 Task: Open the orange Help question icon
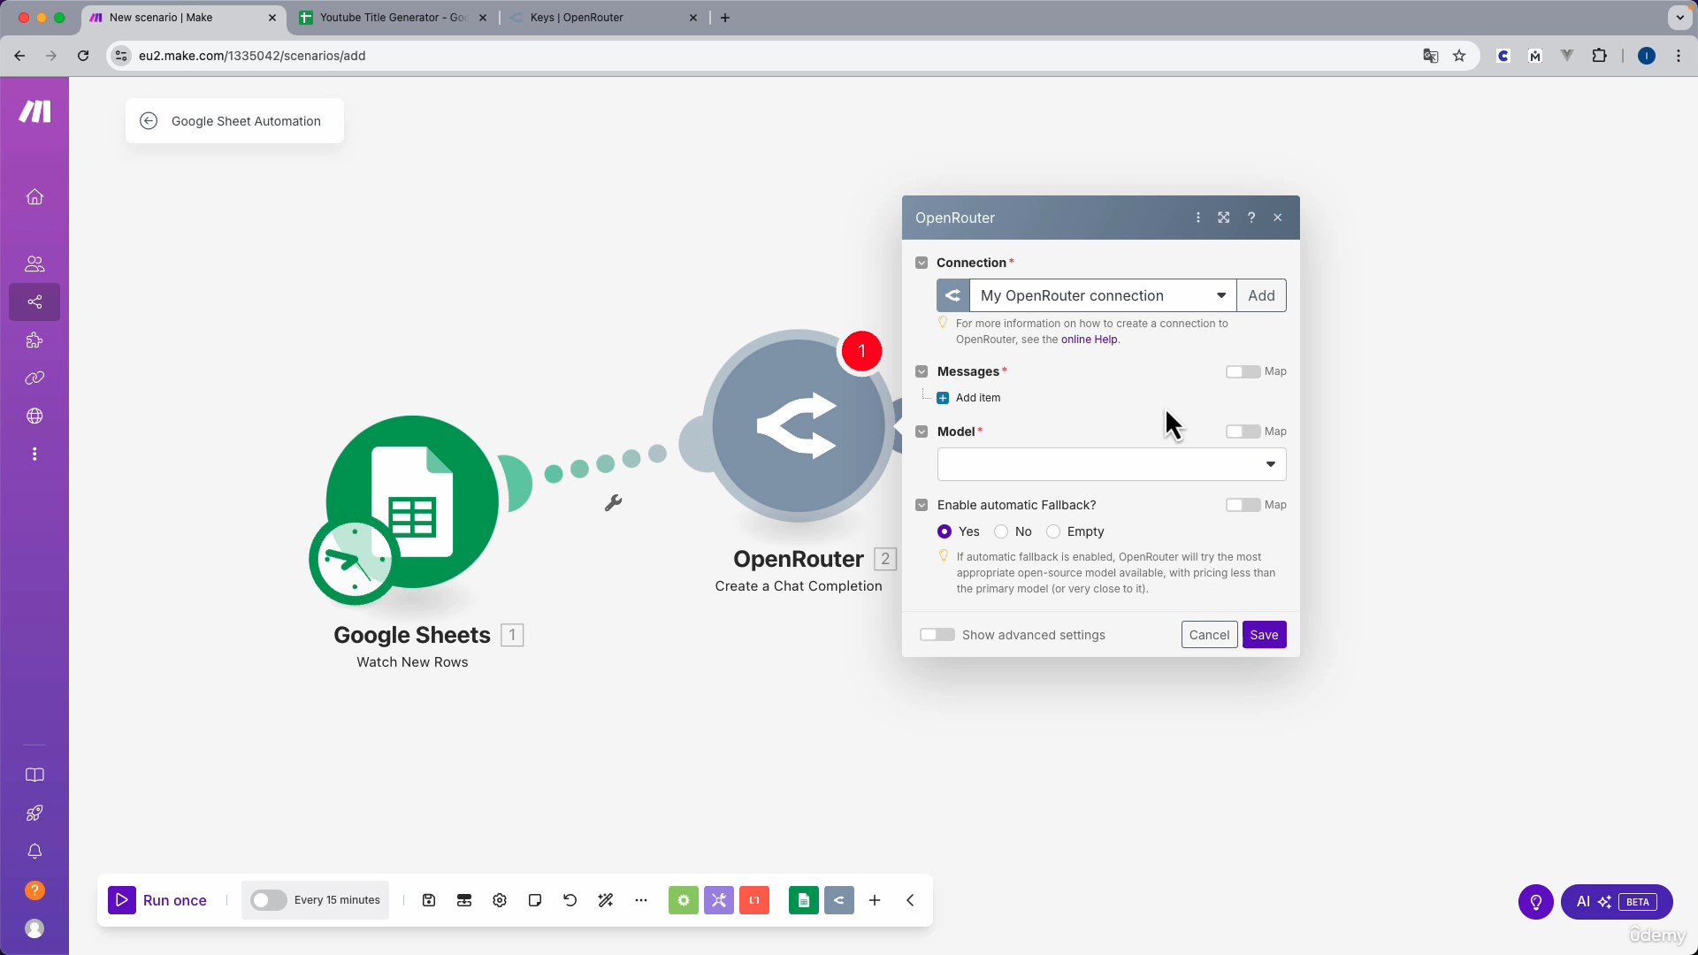[34, 890]
